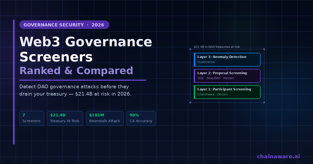Open the $181M Beanstalk Attack stat card
Screen dimensions: 313x164
105,118
